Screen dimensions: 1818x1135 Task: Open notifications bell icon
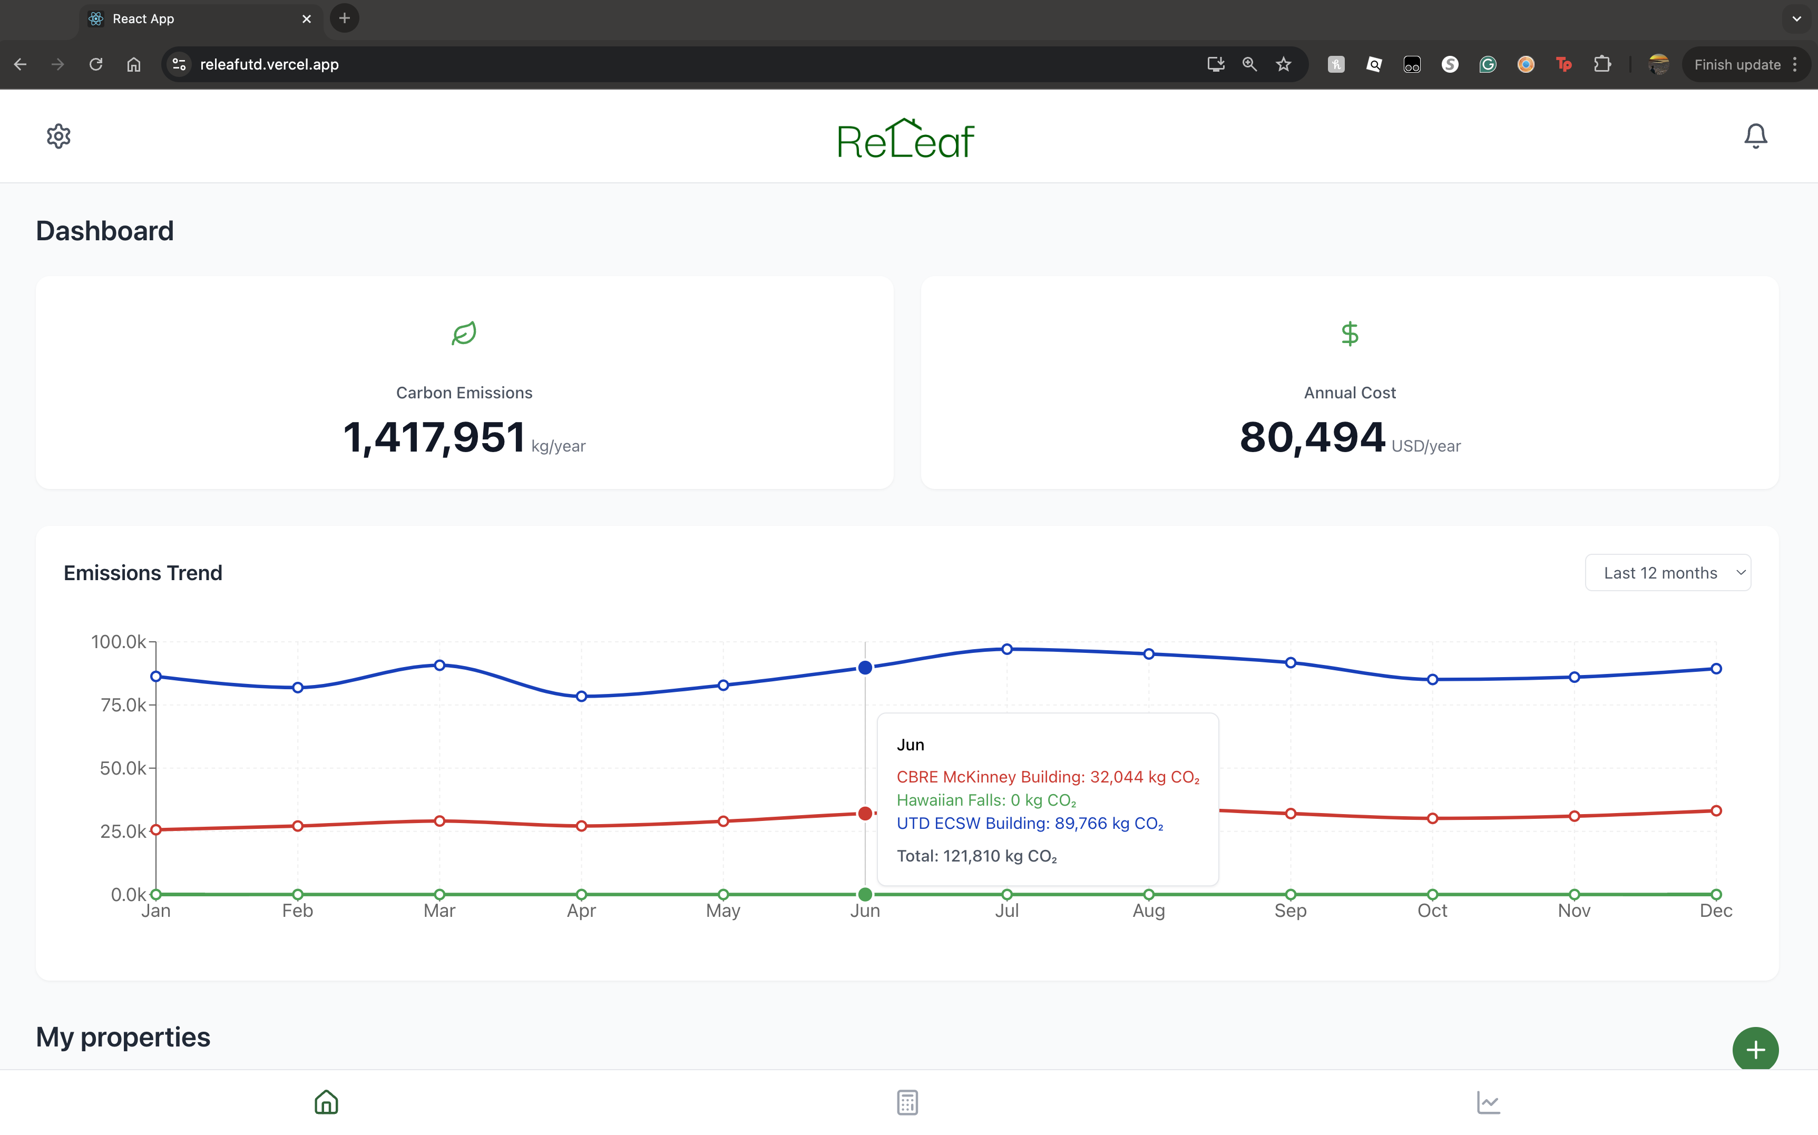tap(1755, 136)
